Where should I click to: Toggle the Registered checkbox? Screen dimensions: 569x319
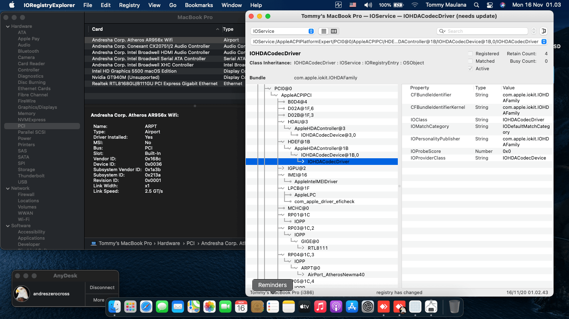point(470,54)
